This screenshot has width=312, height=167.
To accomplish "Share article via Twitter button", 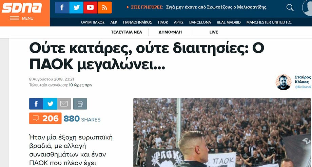I will tap(50, 104).
